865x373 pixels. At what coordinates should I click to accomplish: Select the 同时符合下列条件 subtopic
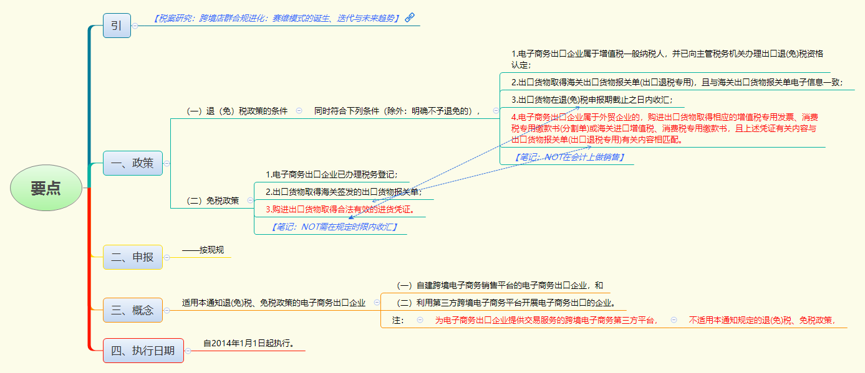(397, 111)
